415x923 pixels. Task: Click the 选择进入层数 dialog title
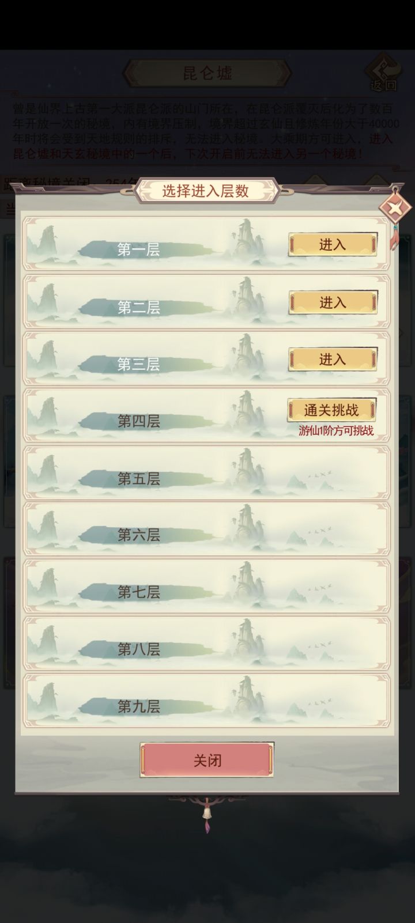pos(206,191)
